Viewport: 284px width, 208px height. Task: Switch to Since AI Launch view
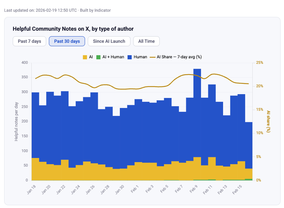109,41
